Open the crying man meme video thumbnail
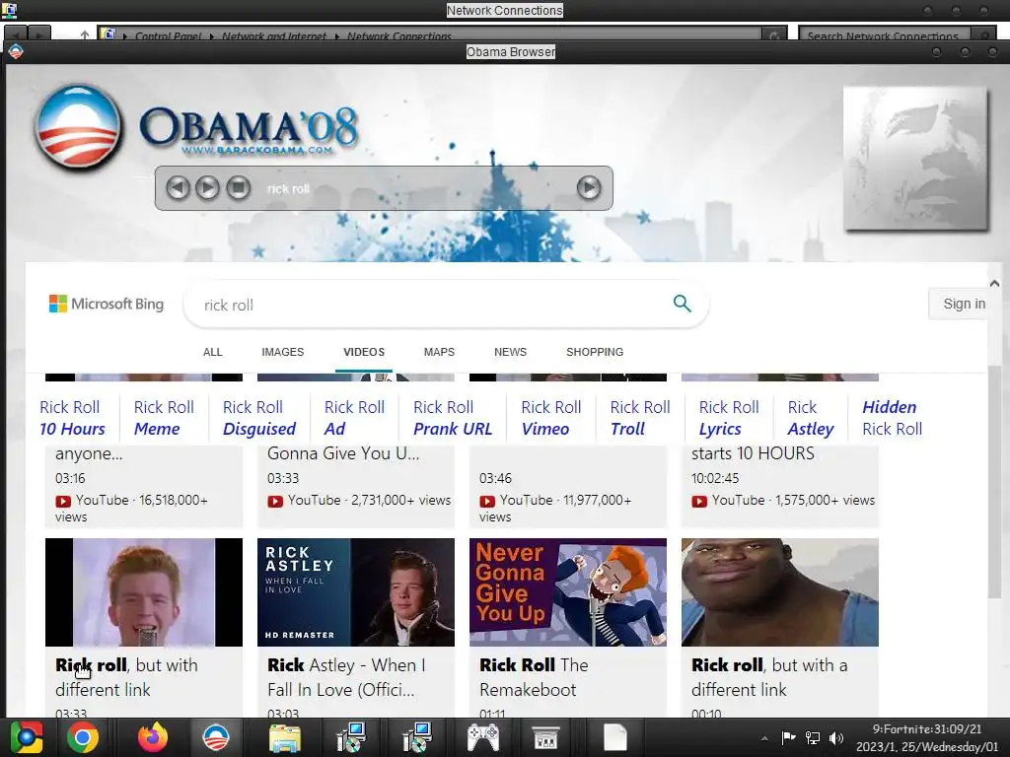The width and height of the screenshot is (1010, 757). coord(780,592)
